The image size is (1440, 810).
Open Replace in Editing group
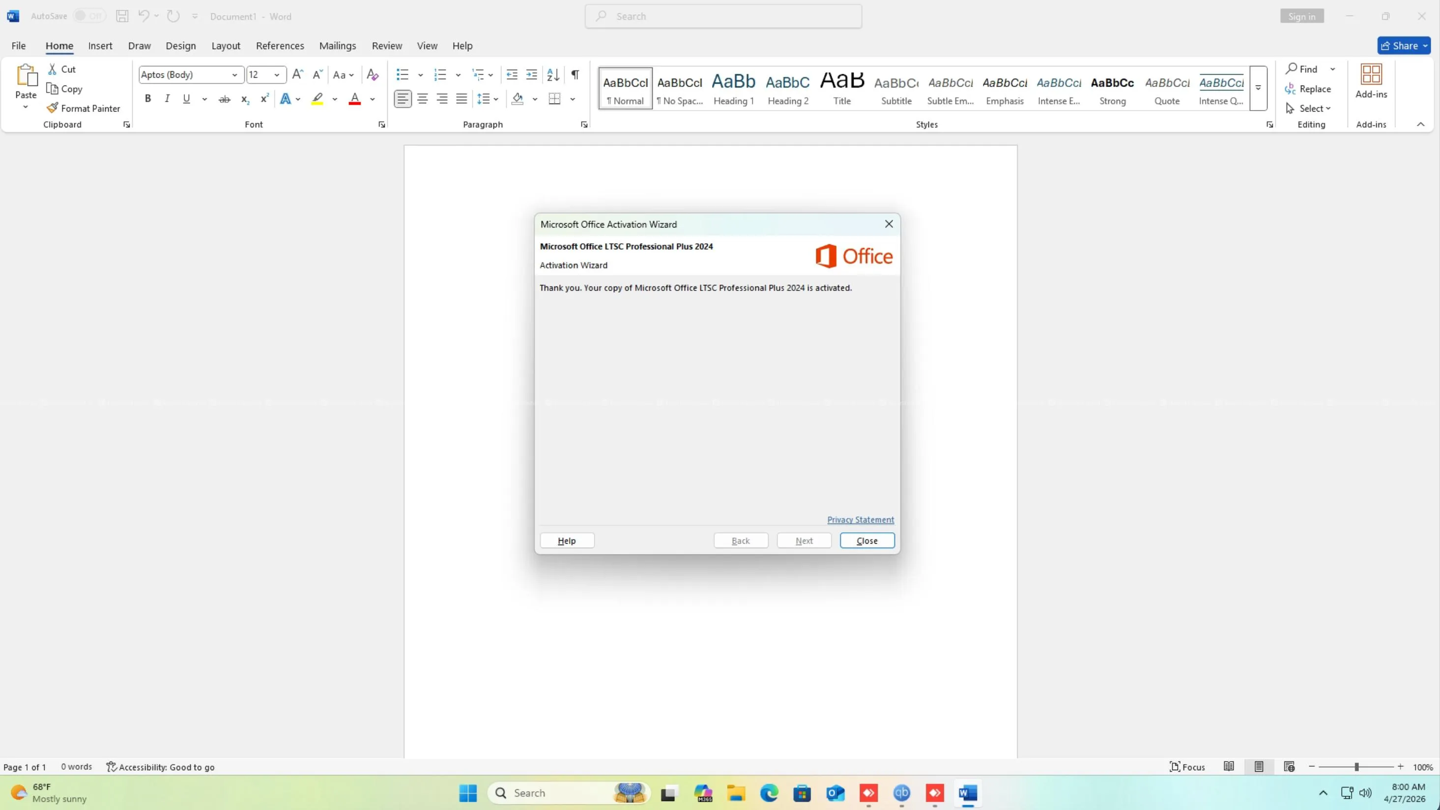pyautogui.click(x=1308, y=89)
